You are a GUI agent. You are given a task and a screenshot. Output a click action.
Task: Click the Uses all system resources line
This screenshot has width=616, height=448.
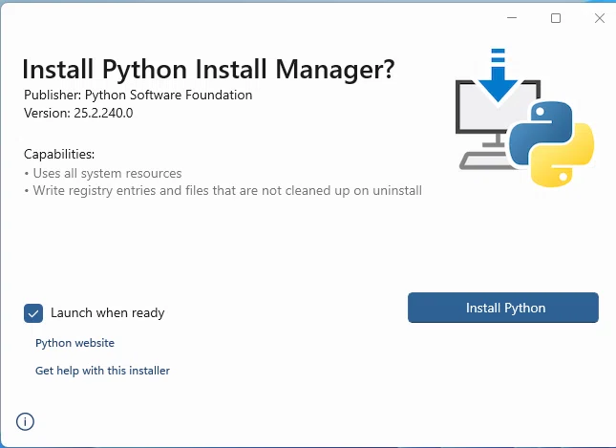pos(103,173)
